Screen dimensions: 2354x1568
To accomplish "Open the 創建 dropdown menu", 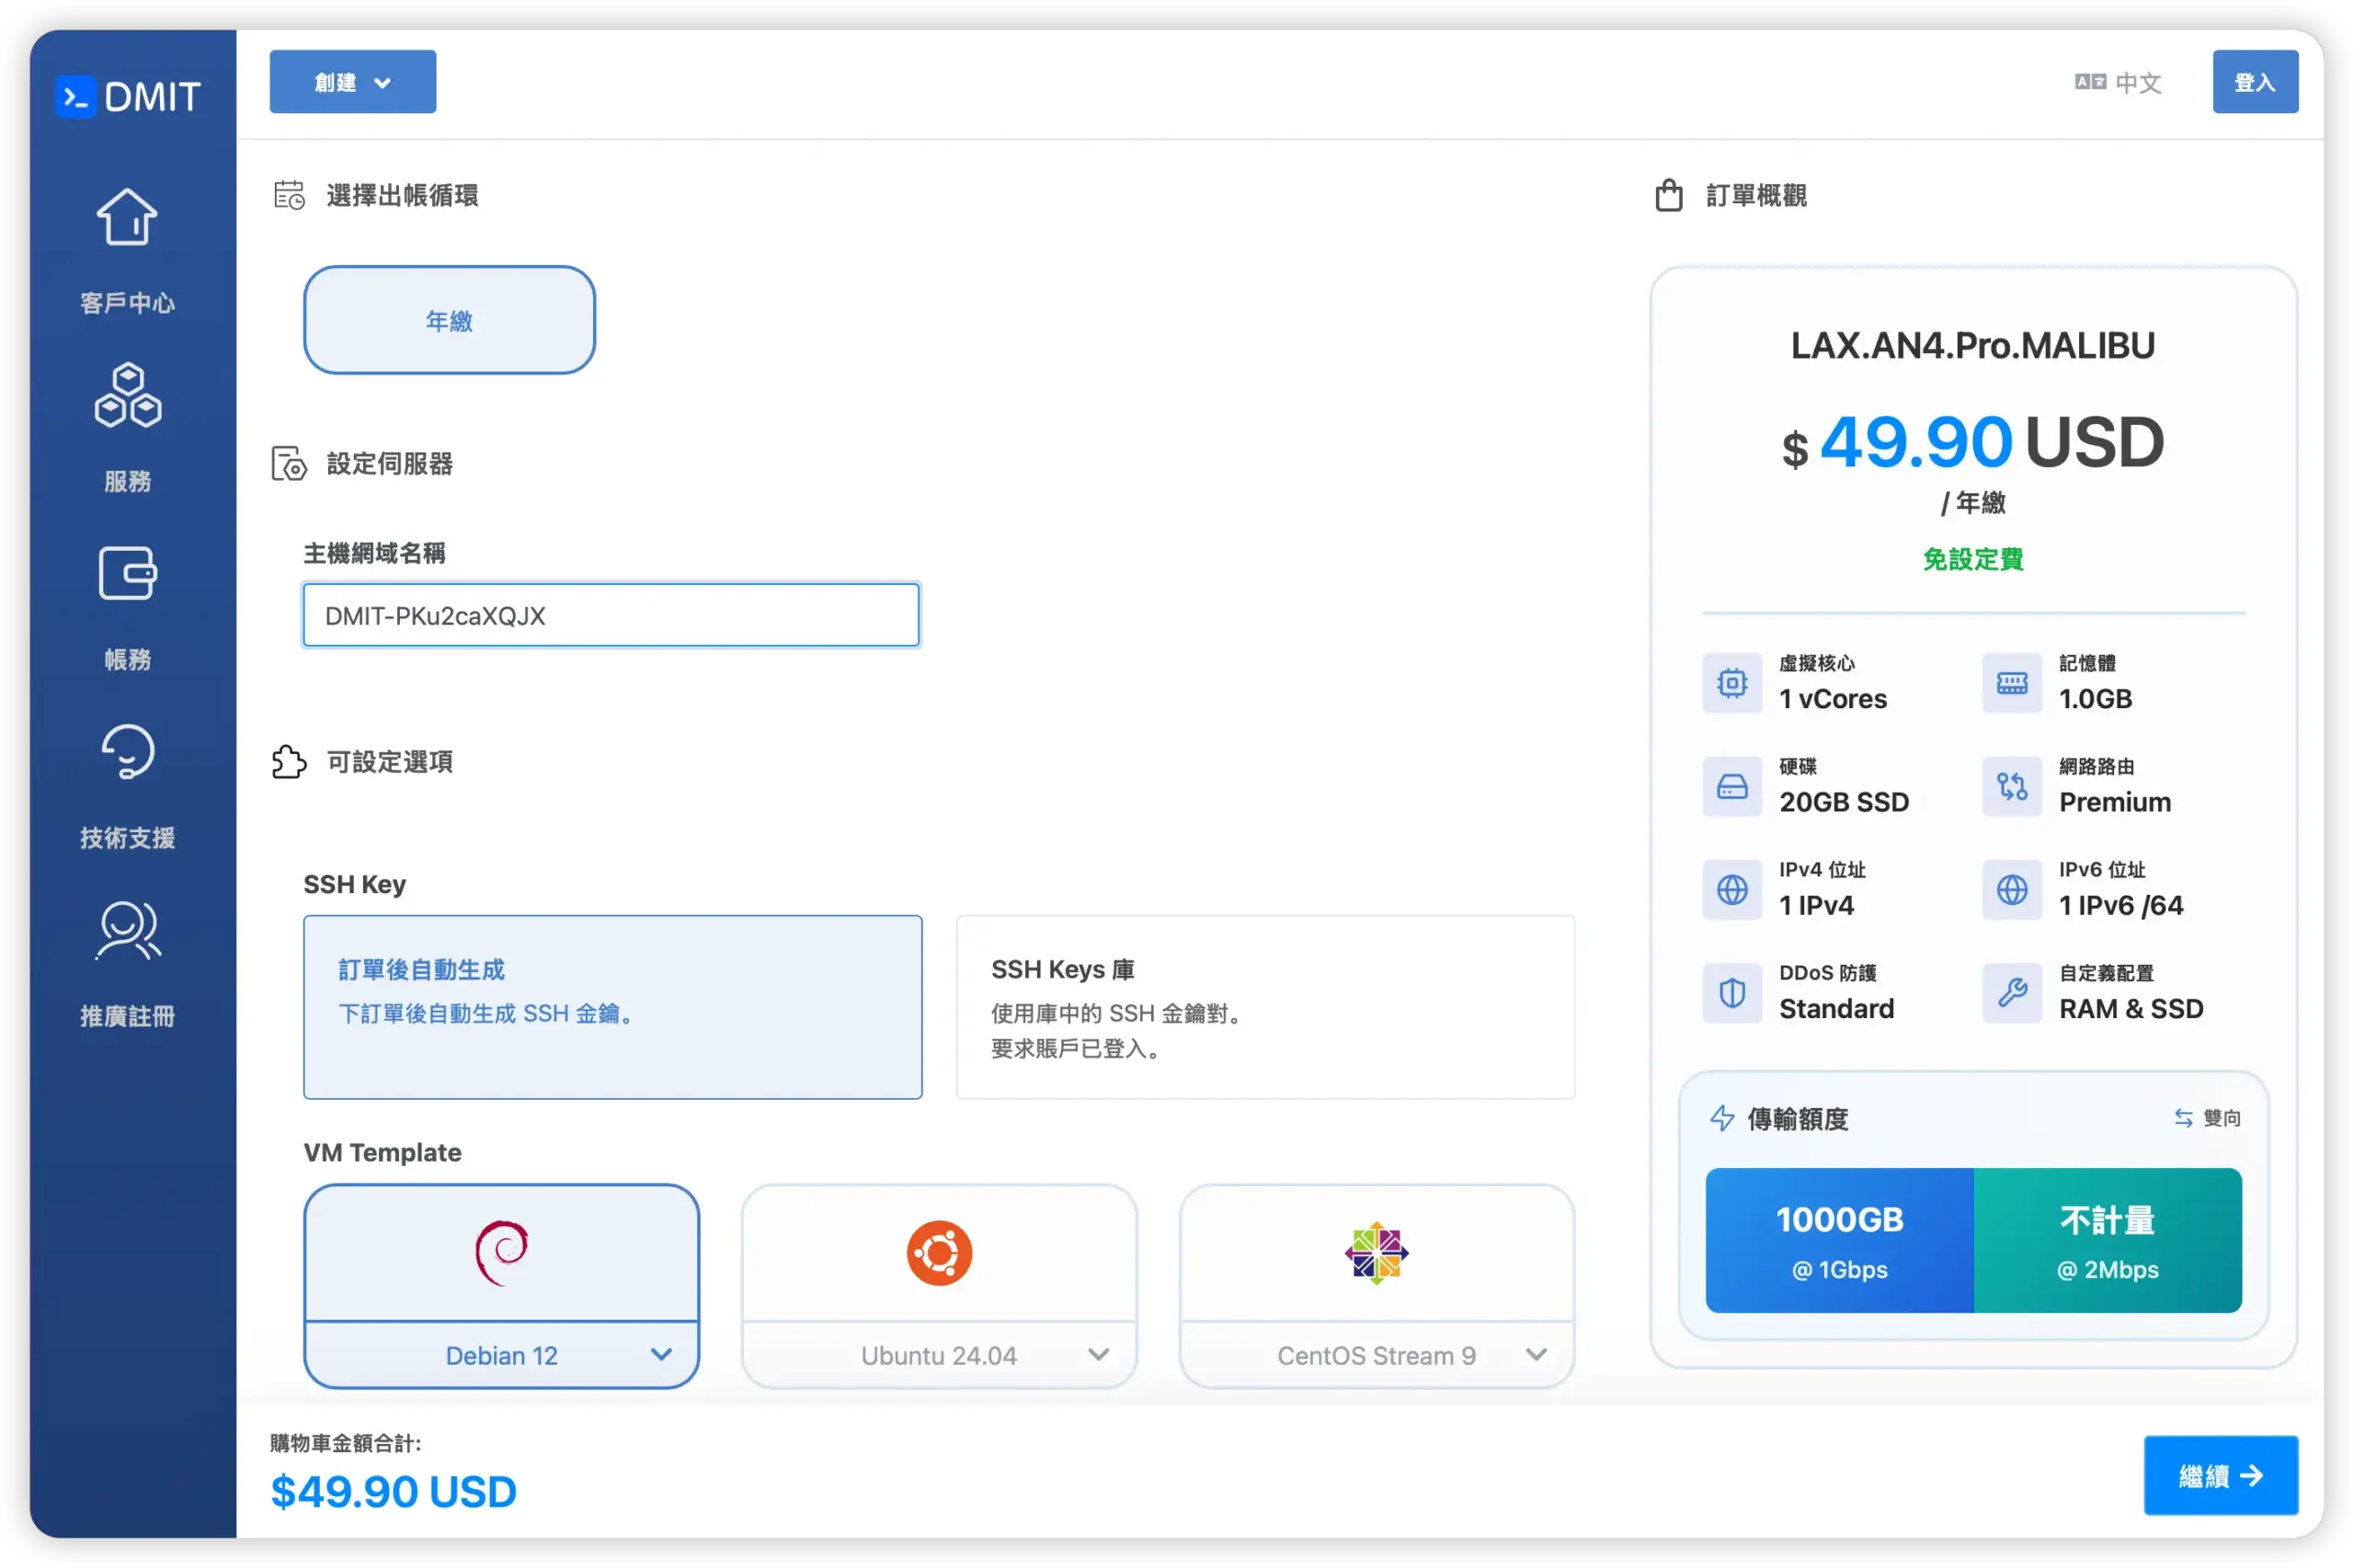I will tap(352, 82).
